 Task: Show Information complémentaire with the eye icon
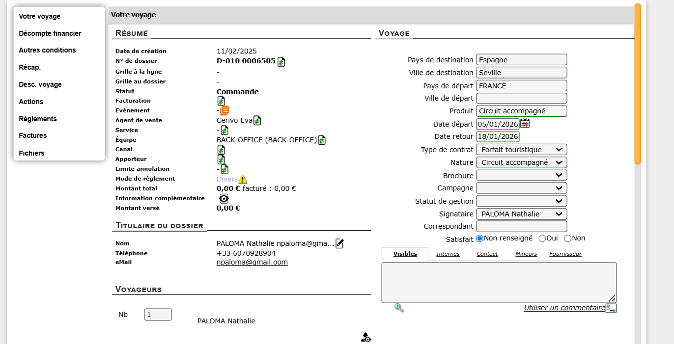[224, 198]
